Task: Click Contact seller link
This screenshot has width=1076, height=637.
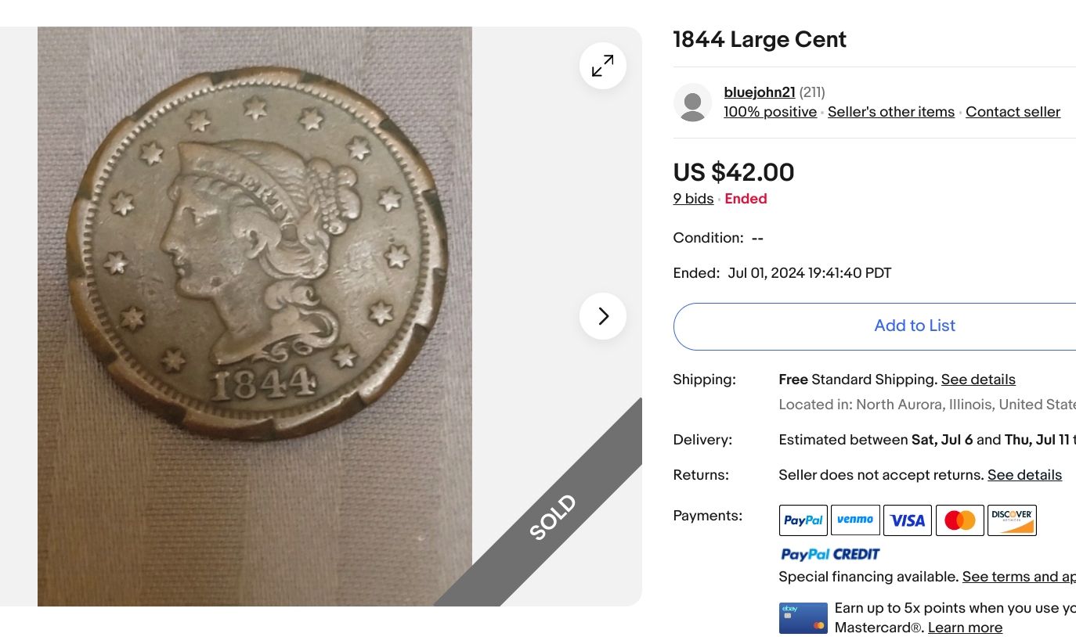Action: [1013, 112]
